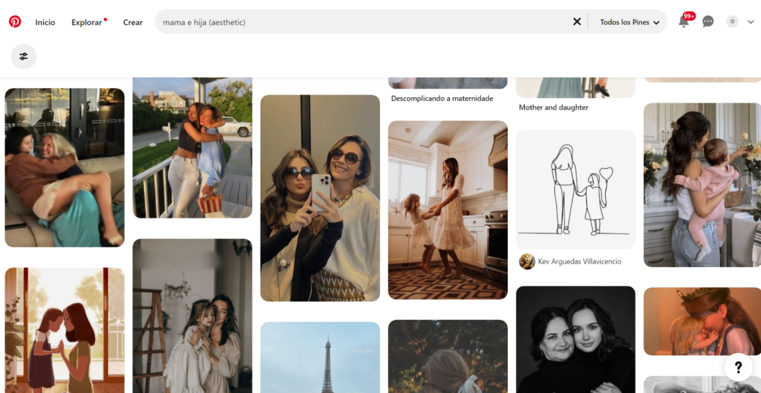Open the filters slider icon button
The width and height of the screenshot is (761, 393).
click(x=23, y=57)
